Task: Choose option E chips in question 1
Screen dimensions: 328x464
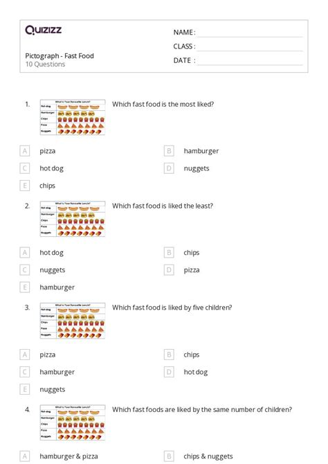Action: click(x=25, y=186)
